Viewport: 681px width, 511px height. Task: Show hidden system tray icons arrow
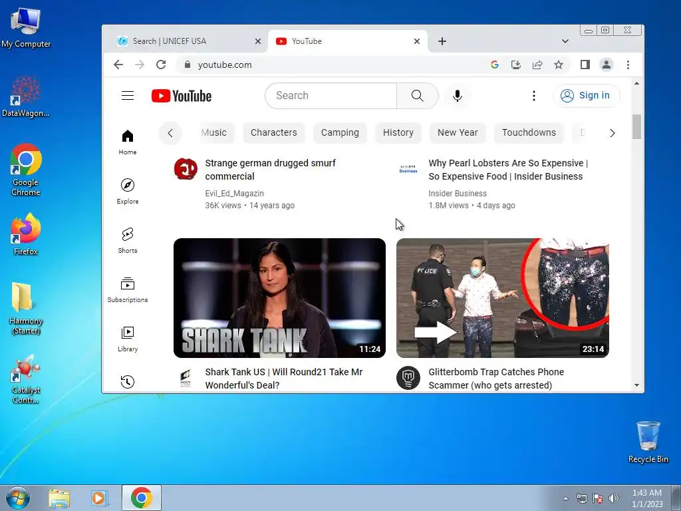tap(565, 498)
